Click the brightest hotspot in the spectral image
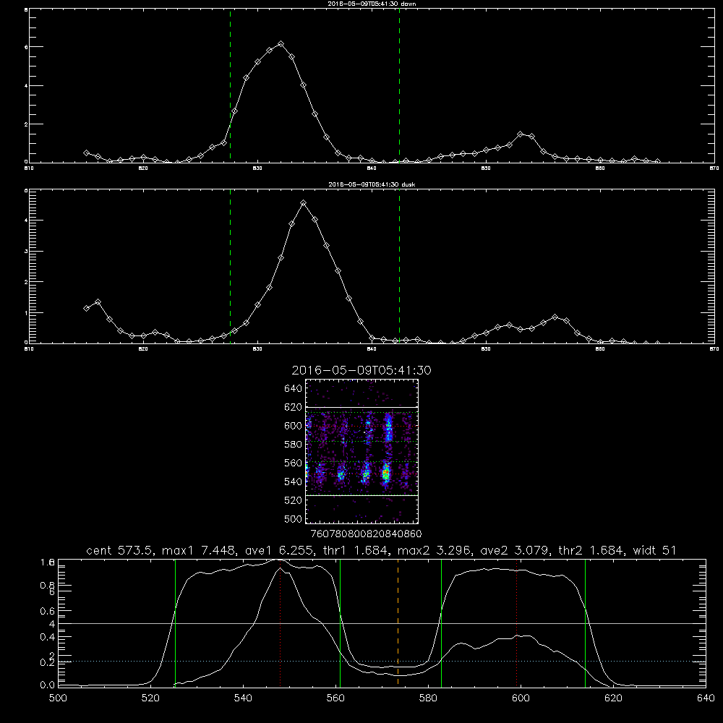 coord(386,473)
